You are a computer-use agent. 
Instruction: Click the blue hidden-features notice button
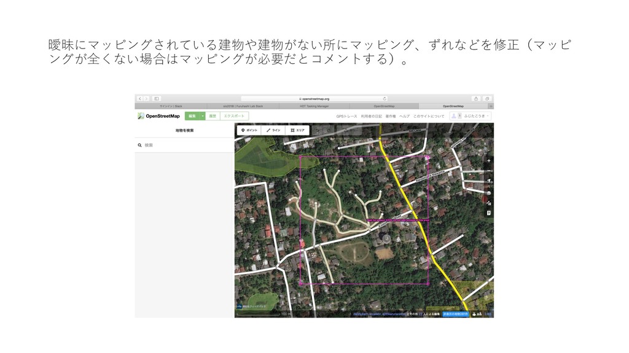click(x=455, y=314)
